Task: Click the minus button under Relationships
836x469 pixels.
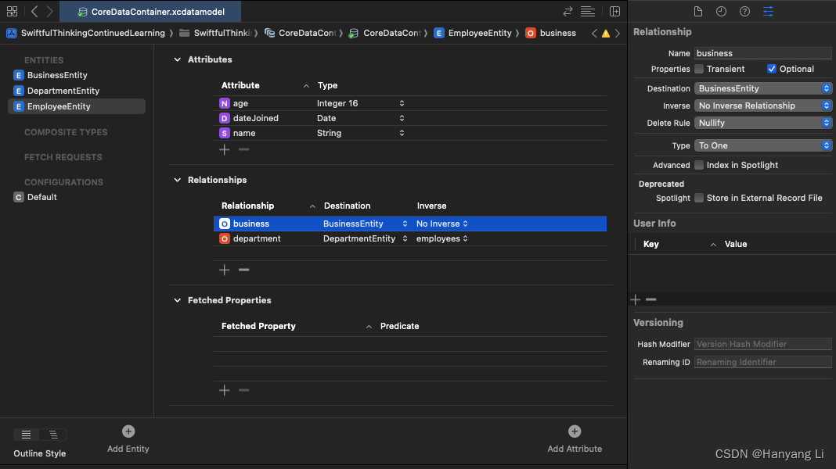Action: click(243, 270)
